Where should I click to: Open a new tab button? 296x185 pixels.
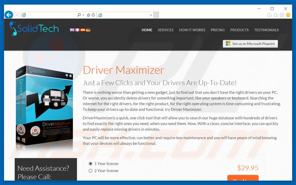(x=156, y=15)
